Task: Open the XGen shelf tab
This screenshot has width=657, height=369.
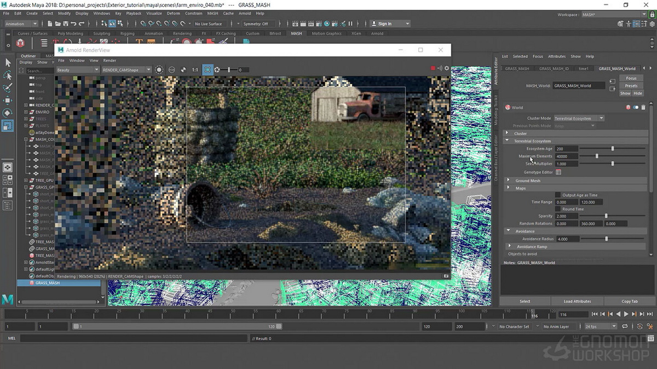Action: (x=356, y=33)
